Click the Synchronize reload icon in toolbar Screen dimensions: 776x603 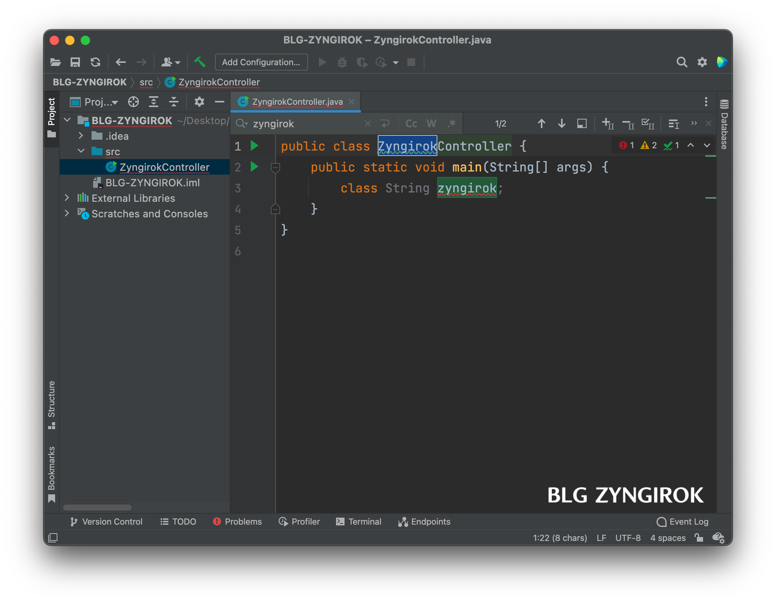[x=95, y=62]
